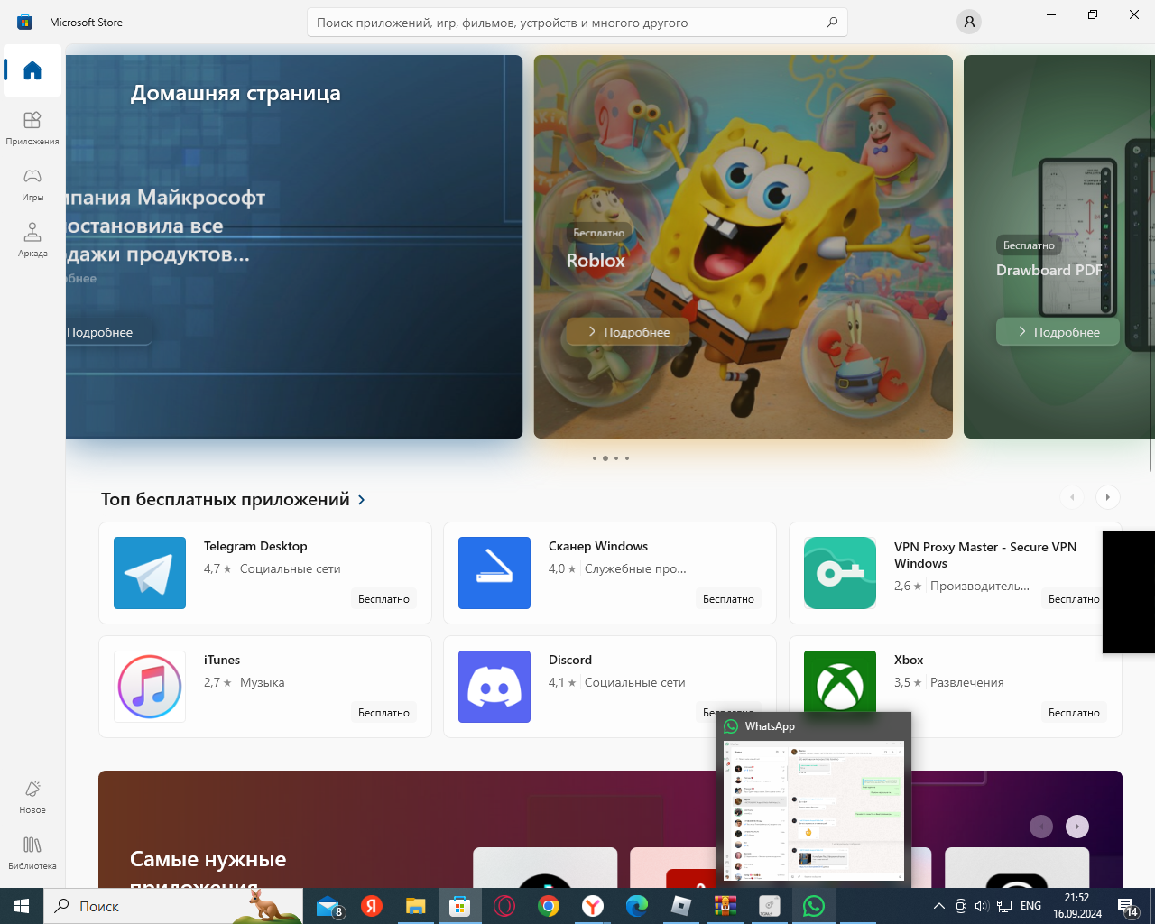This screenshot has height=924, width=1155.
Task: Open the Telegram Desktop app icon
Action: [150, 573]
